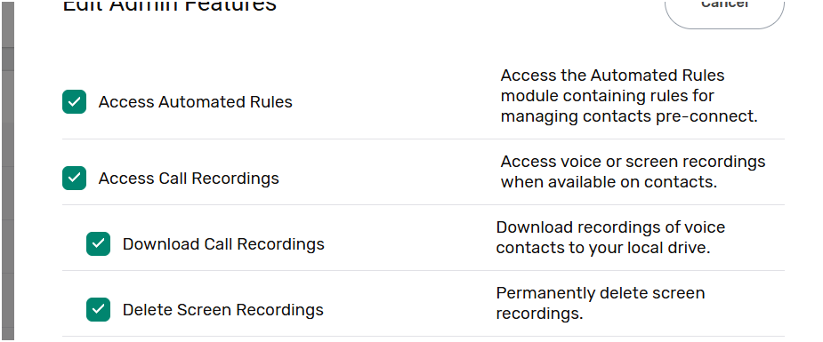Untick the Delete Screen Recordings checkbox
The image size is (823, 342).
(98, 309)
